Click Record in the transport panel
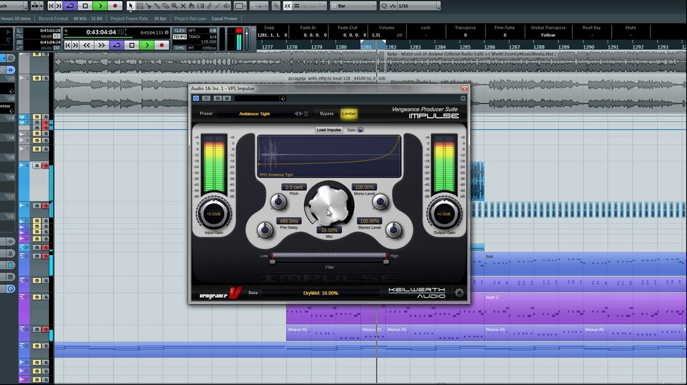The width and height of the screenshot is (687, 385). (x=162, y=46)
